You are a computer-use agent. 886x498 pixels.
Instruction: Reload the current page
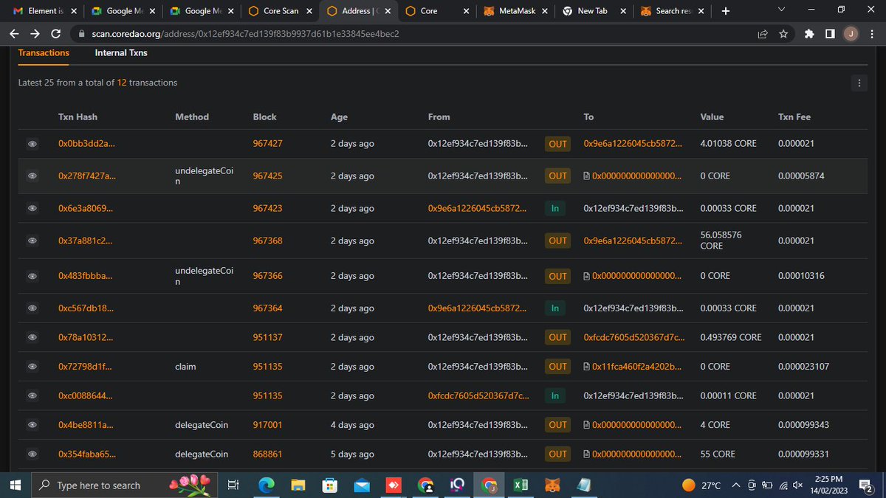point(56,34)
